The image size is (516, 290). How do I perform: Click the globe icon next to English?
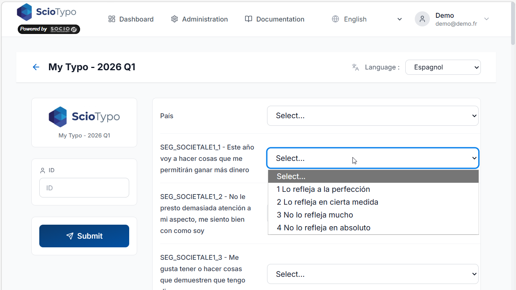tap(335, 19)
